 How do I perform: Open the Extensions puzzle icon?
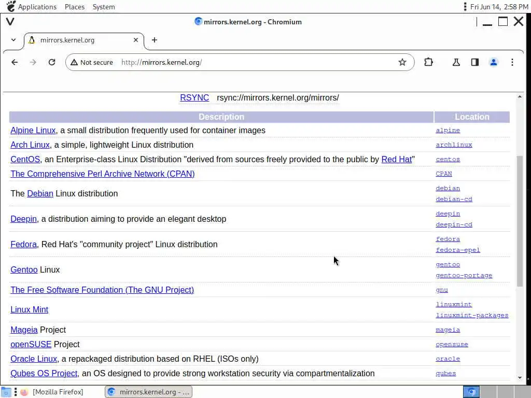[428, 62]
